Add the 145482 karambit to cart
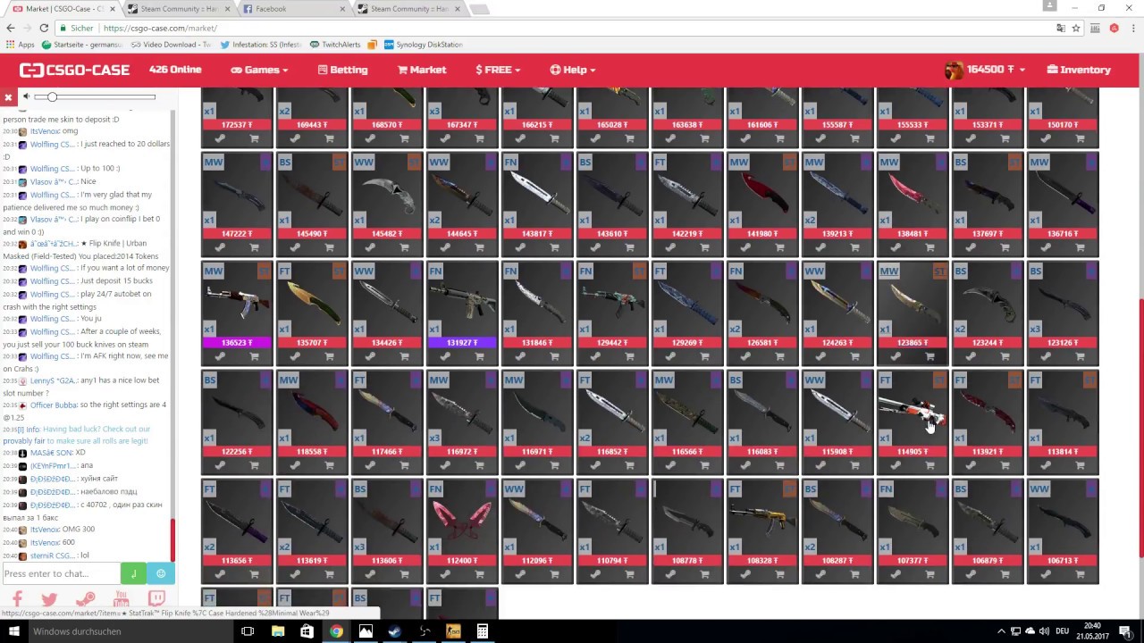Screen dimensions: 1144x643 [404, 247]
